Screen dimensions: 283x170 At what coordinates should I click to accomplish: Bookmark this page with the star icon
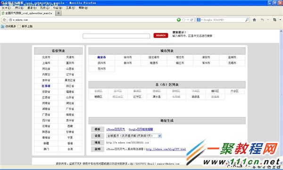184,20
